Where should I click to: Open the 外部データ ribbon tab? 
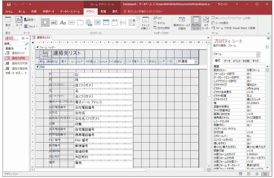(x=48, y=12)
